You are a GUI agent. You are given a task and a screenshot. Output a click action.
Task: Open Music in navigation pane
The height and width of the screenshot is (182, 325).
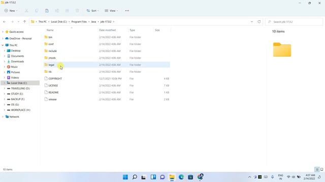pos(14,67)
